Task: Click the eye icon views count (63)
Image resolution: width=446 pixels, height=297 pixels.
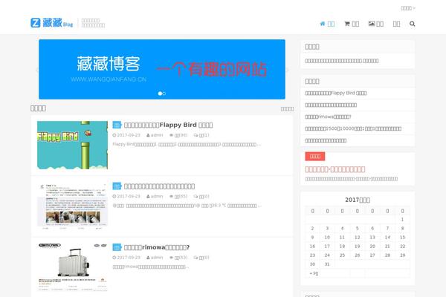Action: click(x=178, y=258)
